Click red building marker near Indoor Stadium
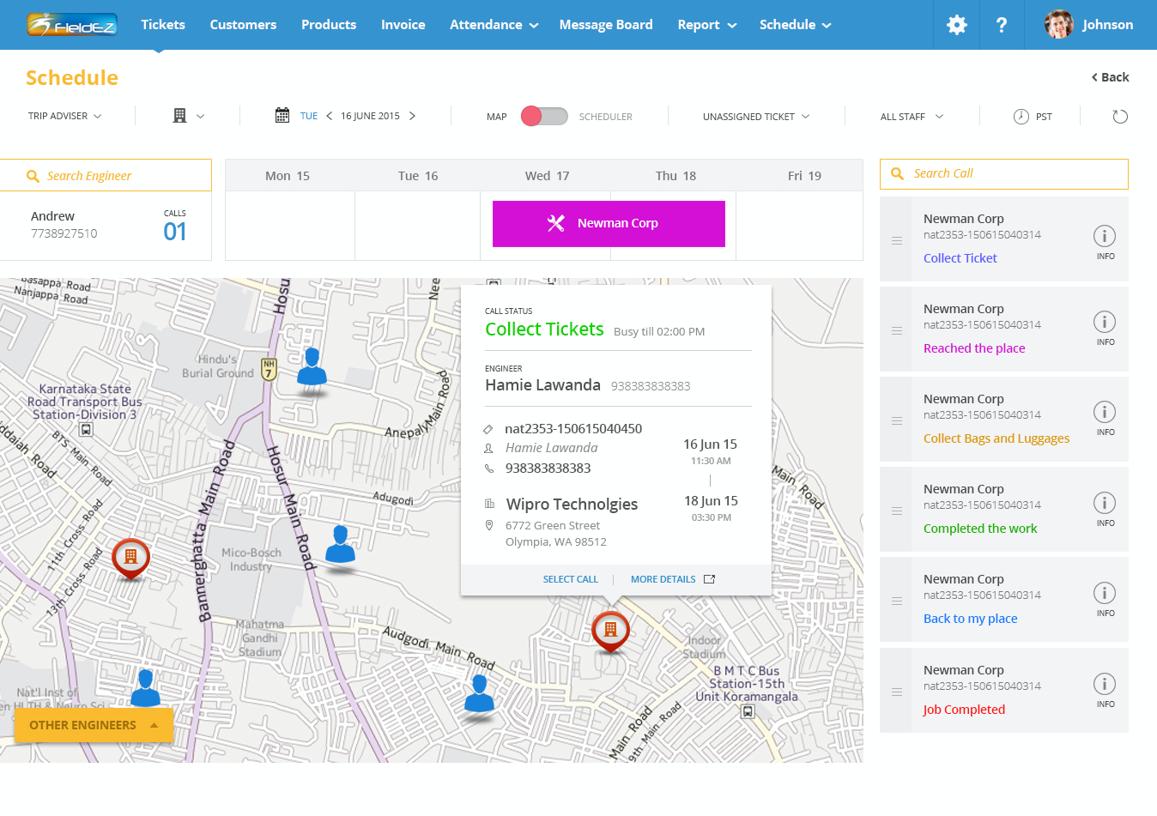 click(610, 632)
